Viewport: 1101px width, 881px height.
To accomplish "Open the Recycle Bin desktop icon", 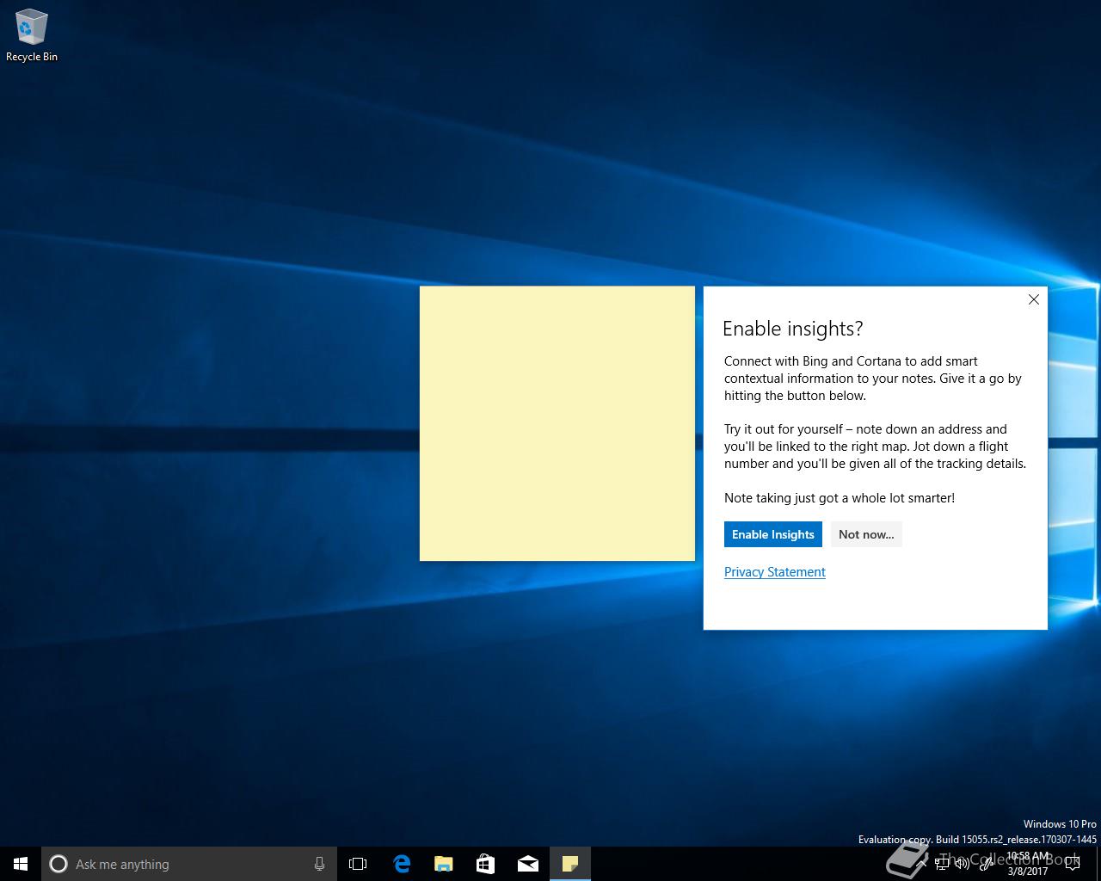I will tap(32, 36).
